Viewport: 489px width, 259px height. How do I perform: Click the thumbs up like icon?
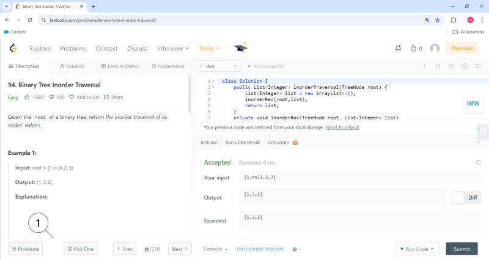[x=27, y=97]
